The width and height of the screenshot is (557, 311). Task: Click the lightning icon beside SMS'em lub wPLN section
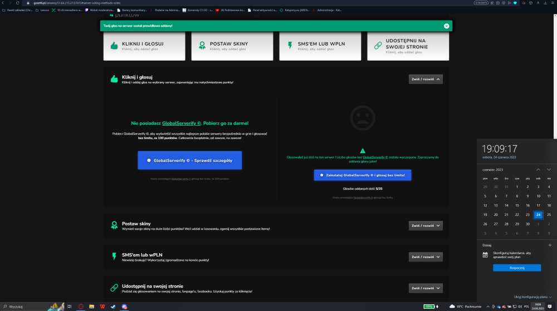[114, 256]
